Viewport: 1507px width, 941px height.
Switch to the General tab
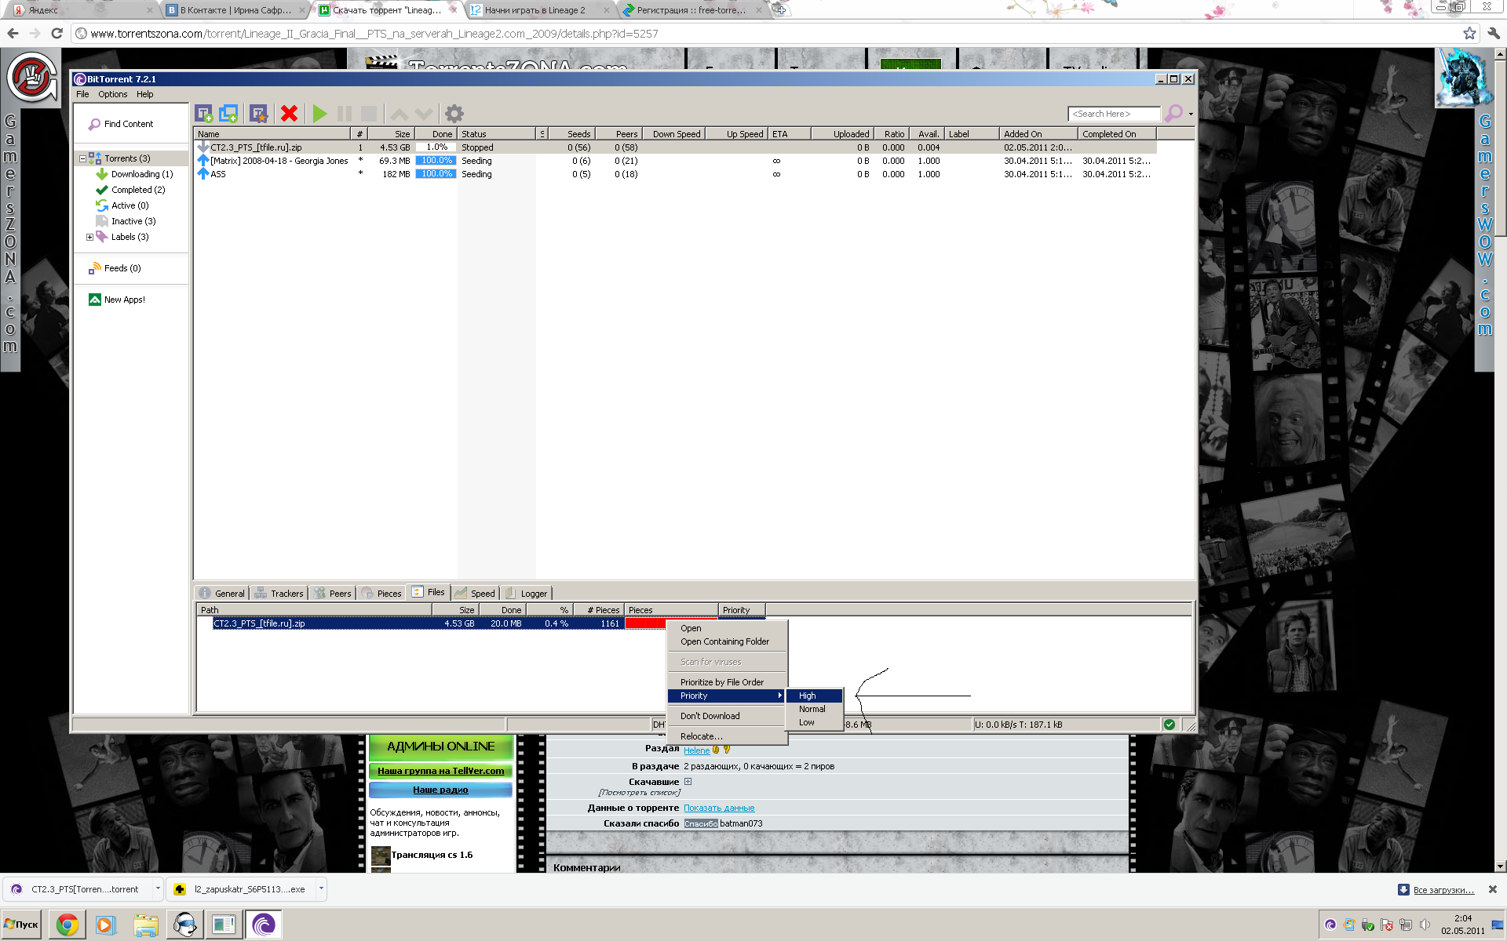222,594
